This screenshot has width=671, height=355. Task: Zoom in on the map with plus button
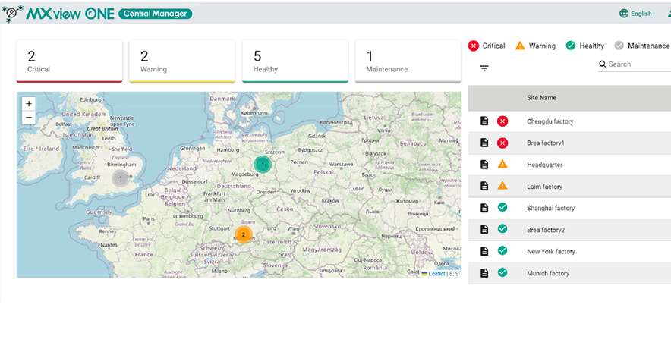pyautogui.click(x=29, y=103)
